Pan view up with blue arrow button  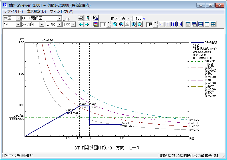(168, 24)
